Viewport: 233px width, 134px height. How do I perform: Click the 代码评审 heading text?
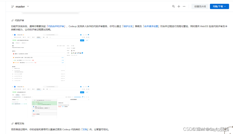pyautogui.click(x=19, y=20)
